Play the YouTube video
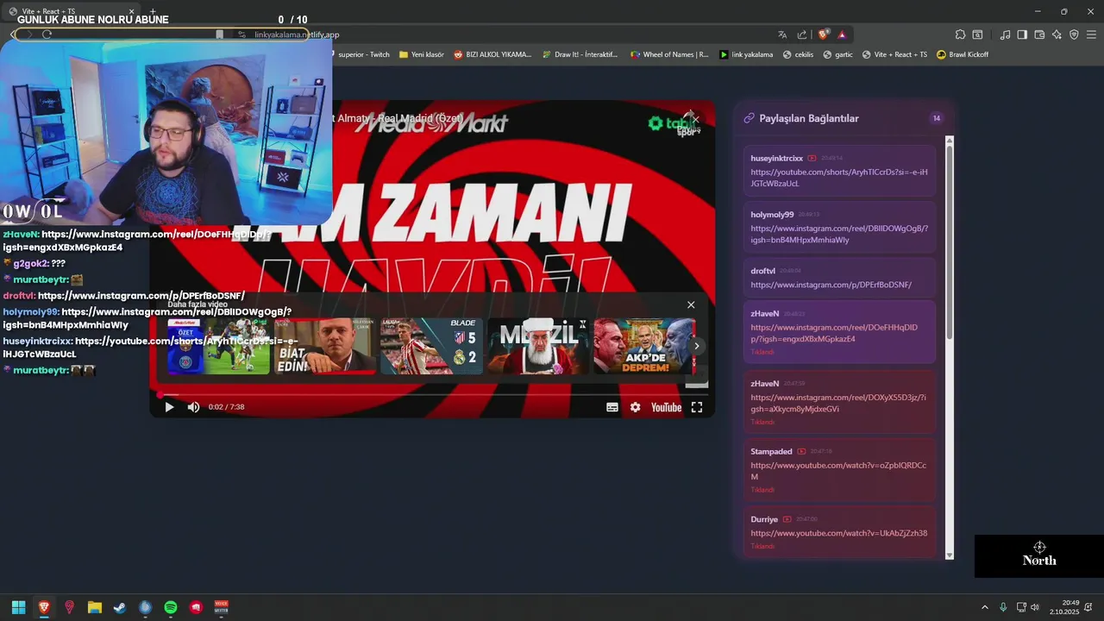Screen dimensions: 1104x621 169,407
